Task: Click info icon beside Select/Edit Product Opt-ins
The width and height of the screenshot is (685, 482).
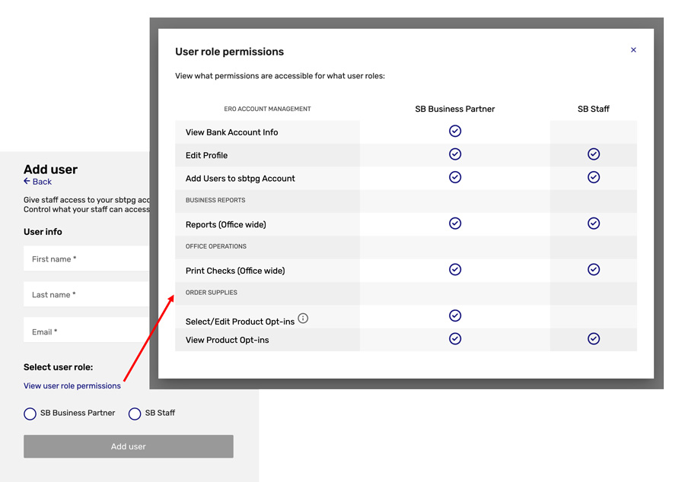Action: coord(303,319)
